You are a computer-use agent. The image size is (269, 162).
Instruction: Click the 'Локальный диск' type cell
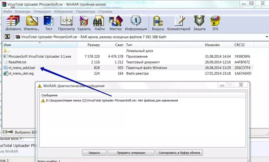click(x=139, y=51)
